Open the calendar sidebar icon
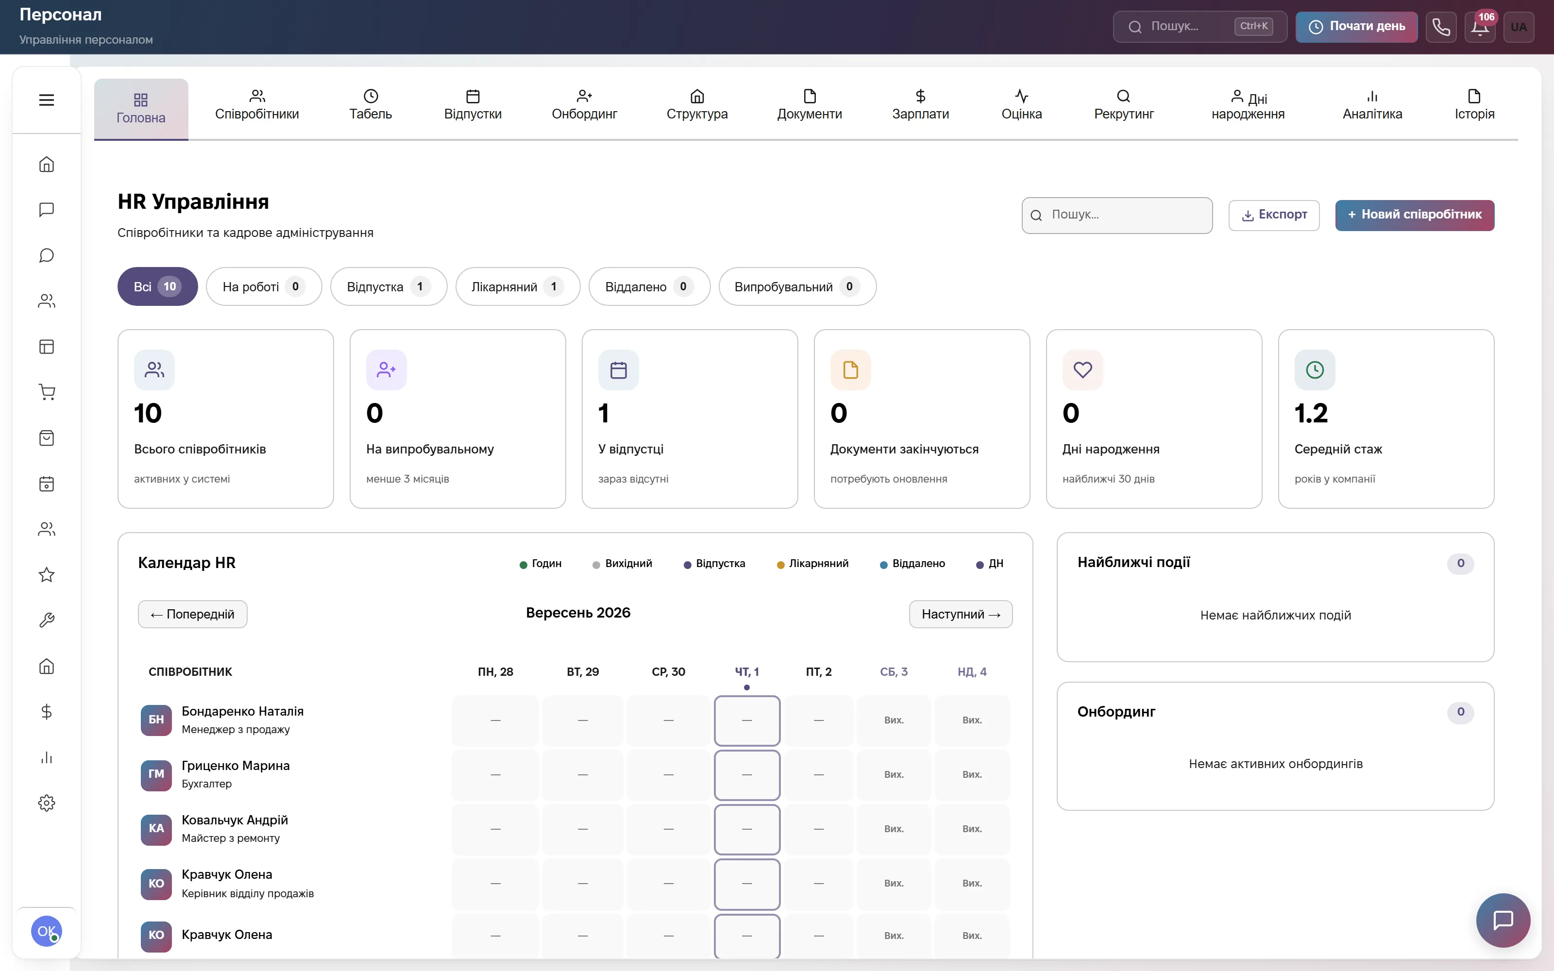 [46, 484]
